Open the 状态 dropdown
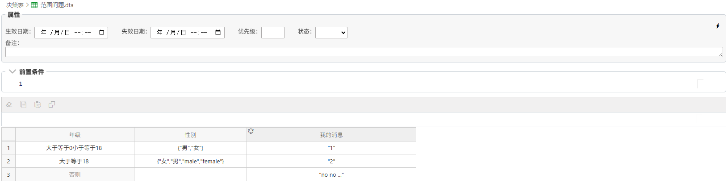 pos(331,33)
